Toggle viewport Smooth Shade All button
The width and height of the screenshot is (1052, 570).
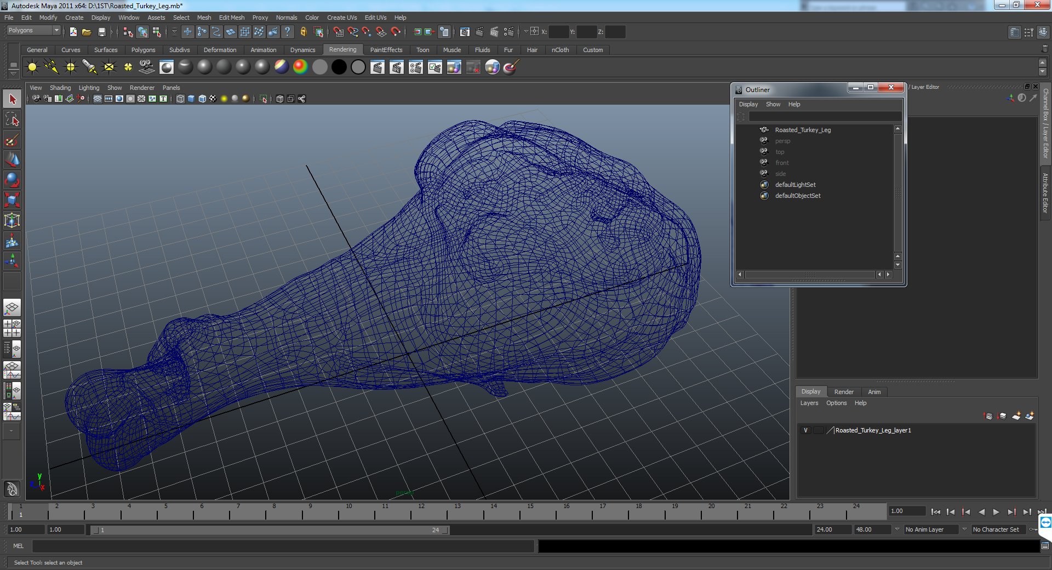pyautogui.click(x=191, y=99)
